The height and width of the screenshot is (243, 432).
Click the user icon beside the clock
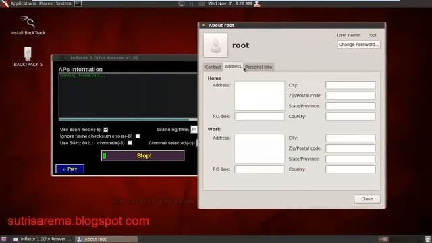point(257,4)
